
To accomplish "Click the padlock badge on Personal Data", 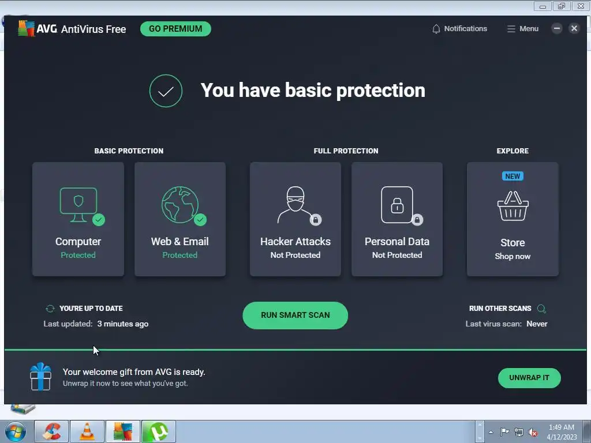I will coord(417,220).
